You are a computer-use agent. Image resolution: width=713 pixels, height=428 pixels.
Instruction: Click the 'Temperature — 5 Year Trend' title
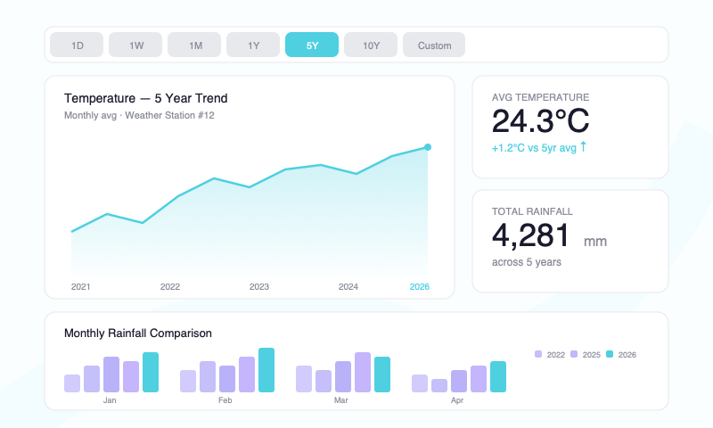145,98
